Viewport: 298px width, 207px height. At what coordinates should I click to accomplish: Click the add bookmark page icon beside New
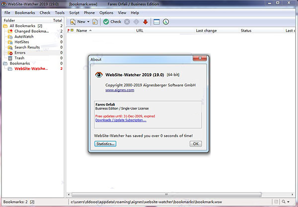(x=95, y=22)
